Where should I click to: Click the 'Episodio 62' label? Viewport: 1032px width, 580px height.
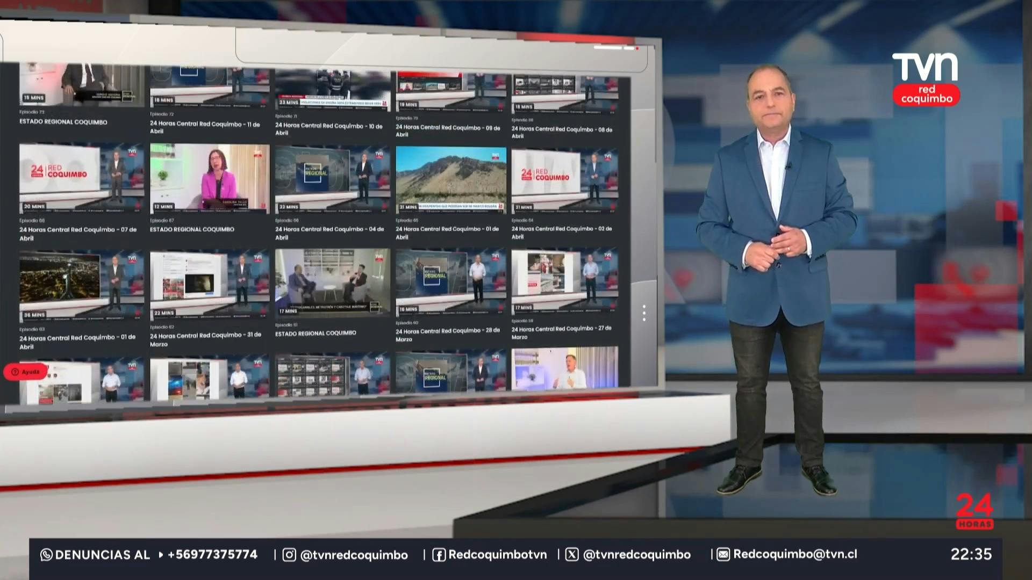pyautogui.click(x=162, y=327)
